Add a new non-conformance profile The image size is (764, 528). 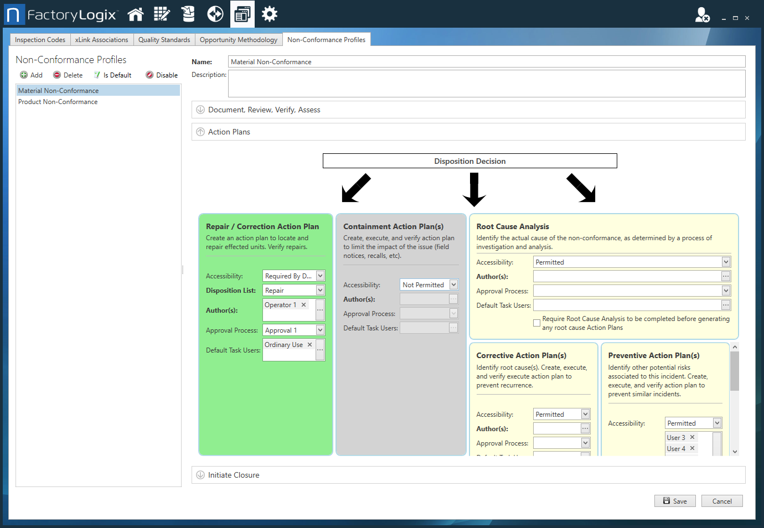[31, 75]
